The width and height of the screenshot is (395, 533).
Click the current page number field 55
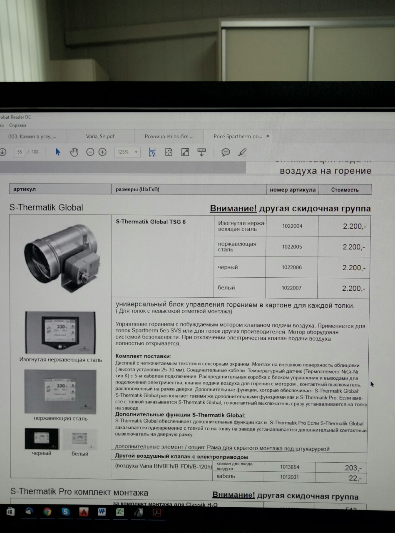20,152
